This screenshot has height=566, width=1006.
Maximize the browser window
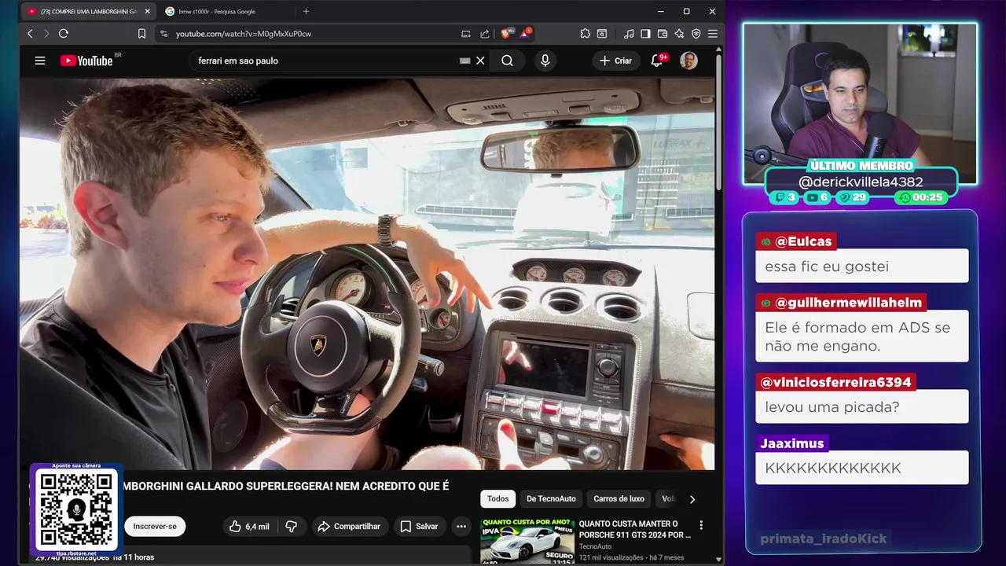(x=686, y=12)
